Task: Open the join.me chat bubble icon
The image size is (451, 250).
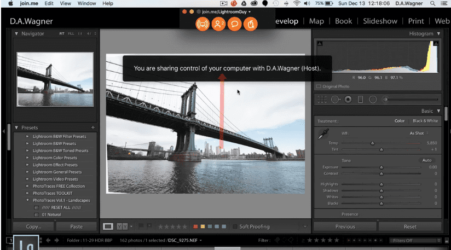Action: (234, 24)
